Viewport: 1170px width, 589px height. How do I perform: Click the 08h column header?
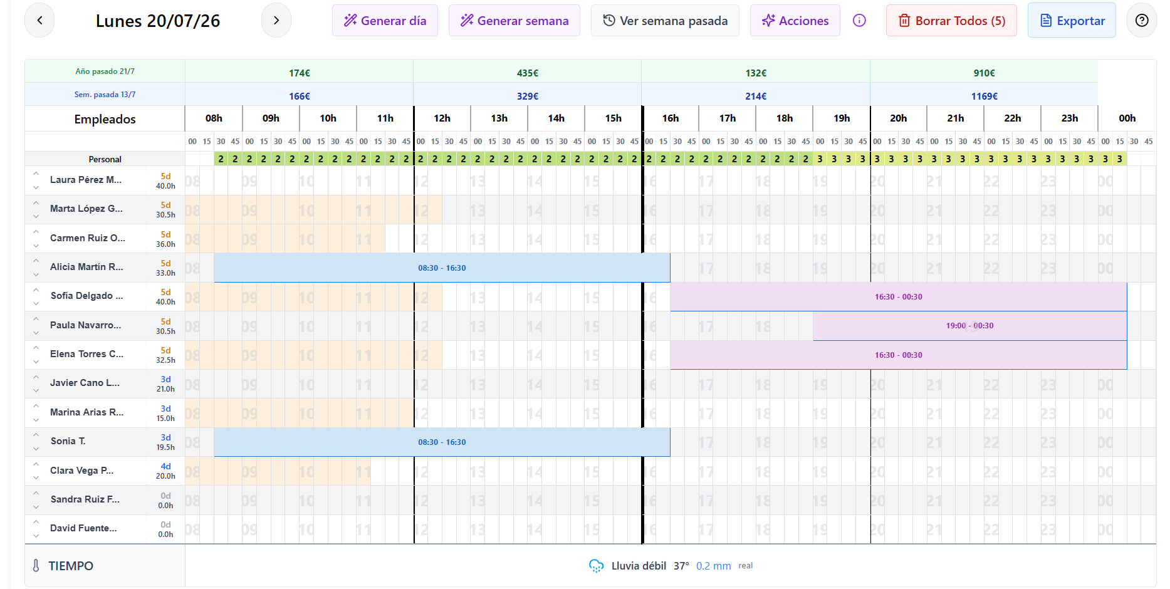pos(214,118)
